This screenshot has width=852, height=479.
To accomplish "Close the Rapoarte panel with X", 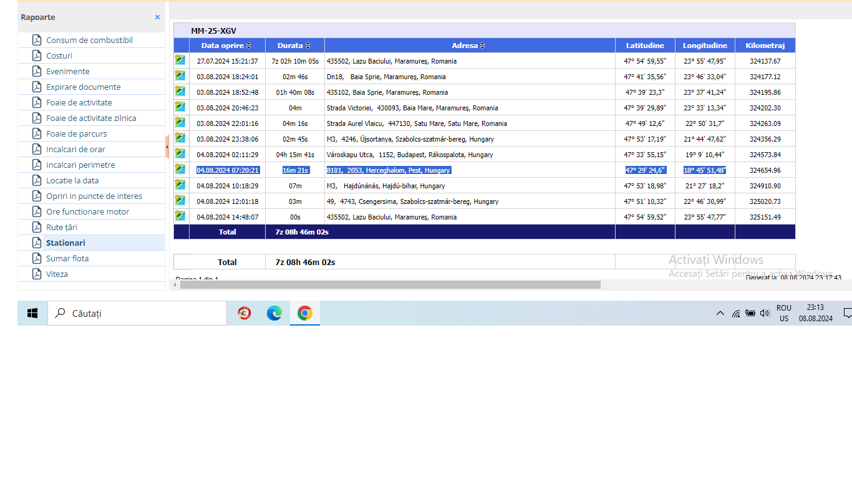I will click(157, 17).
